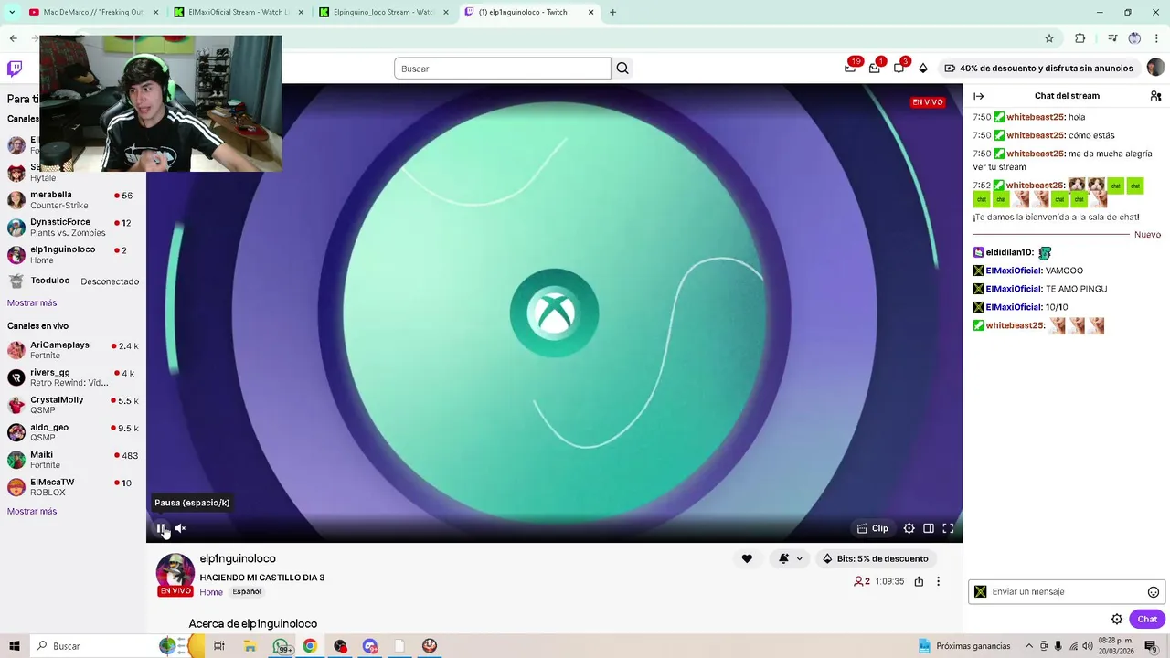Open merabella channel in the sidebar
The width and height of the screenshot is (1170, 658).
(x=73, y=200)
